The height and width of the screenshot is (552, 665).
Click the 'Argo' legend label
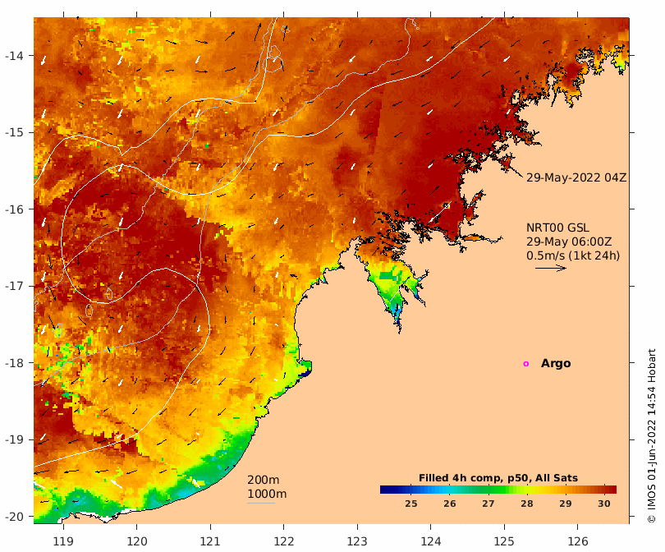click(556, 364)
